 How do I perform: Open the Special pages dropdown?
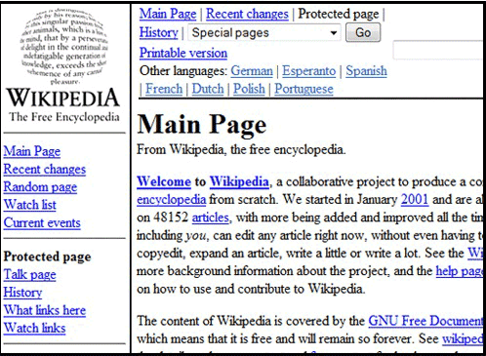pos(264,33)
